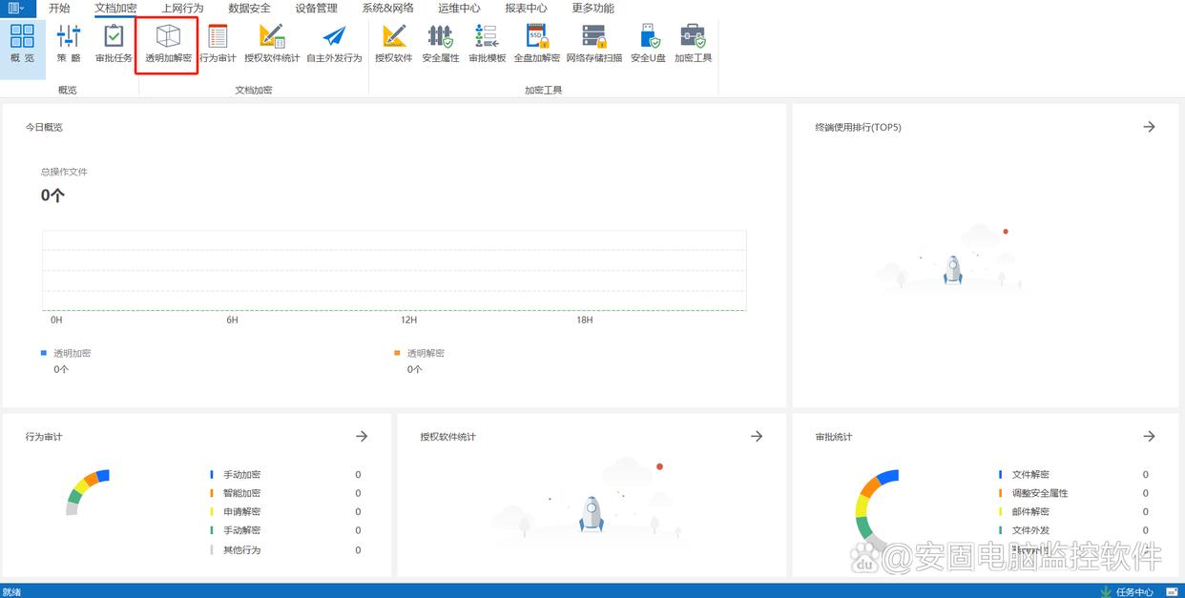
Task: Launch 网络存储扫描 from the ribbon
Action: [593, 44]
